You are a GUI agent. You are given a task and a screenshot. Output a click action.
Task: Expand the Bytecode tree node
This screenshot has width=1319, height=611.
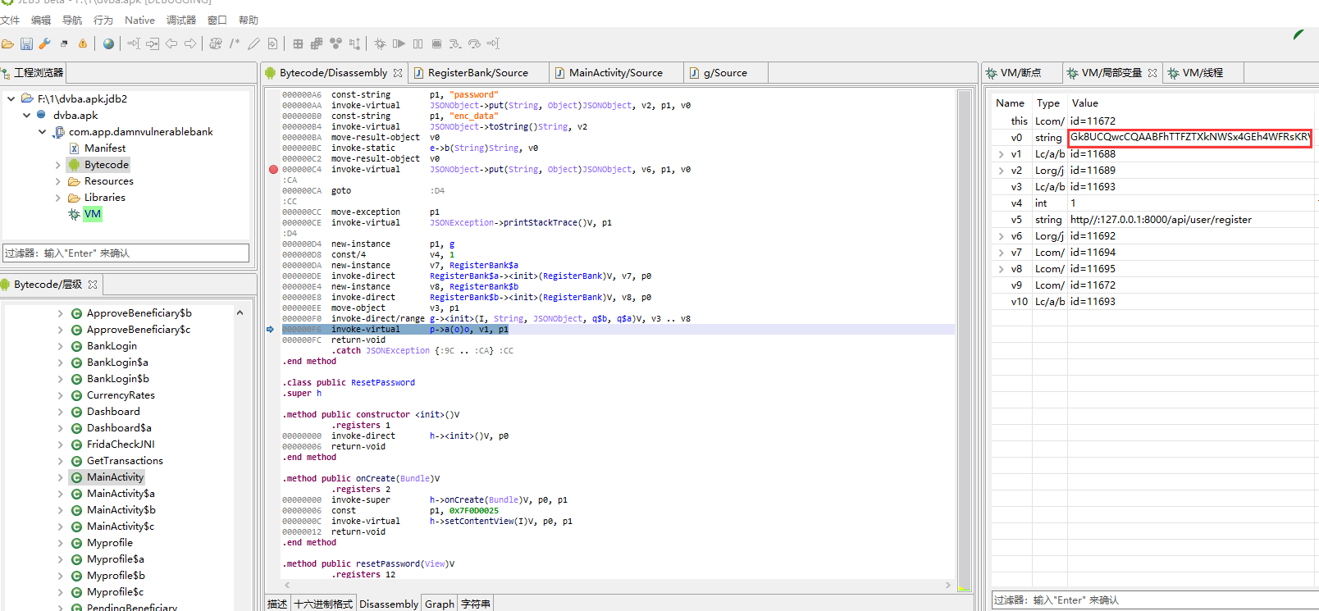click(x=58, y=165)
